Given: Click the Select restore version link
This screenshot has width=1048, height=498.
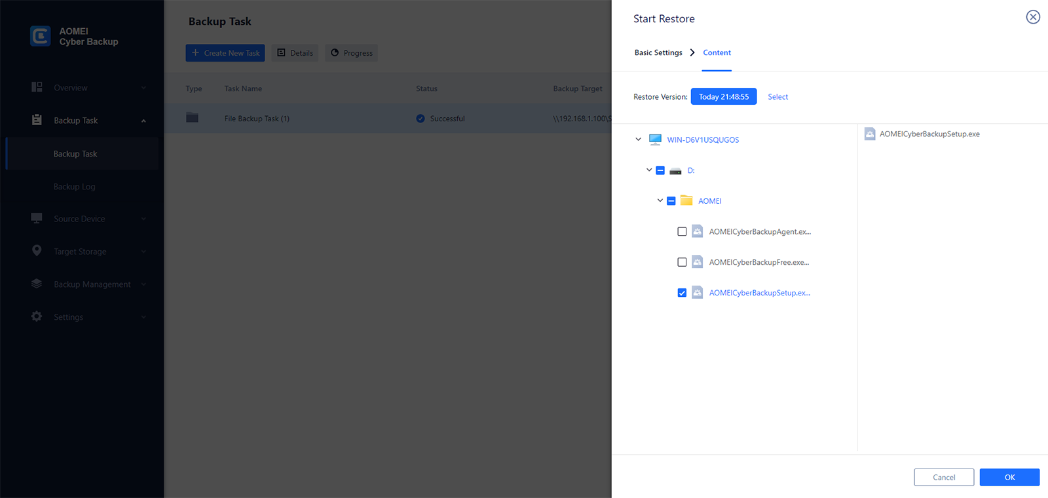Looking at the screenshot, I should coord(778,97).
